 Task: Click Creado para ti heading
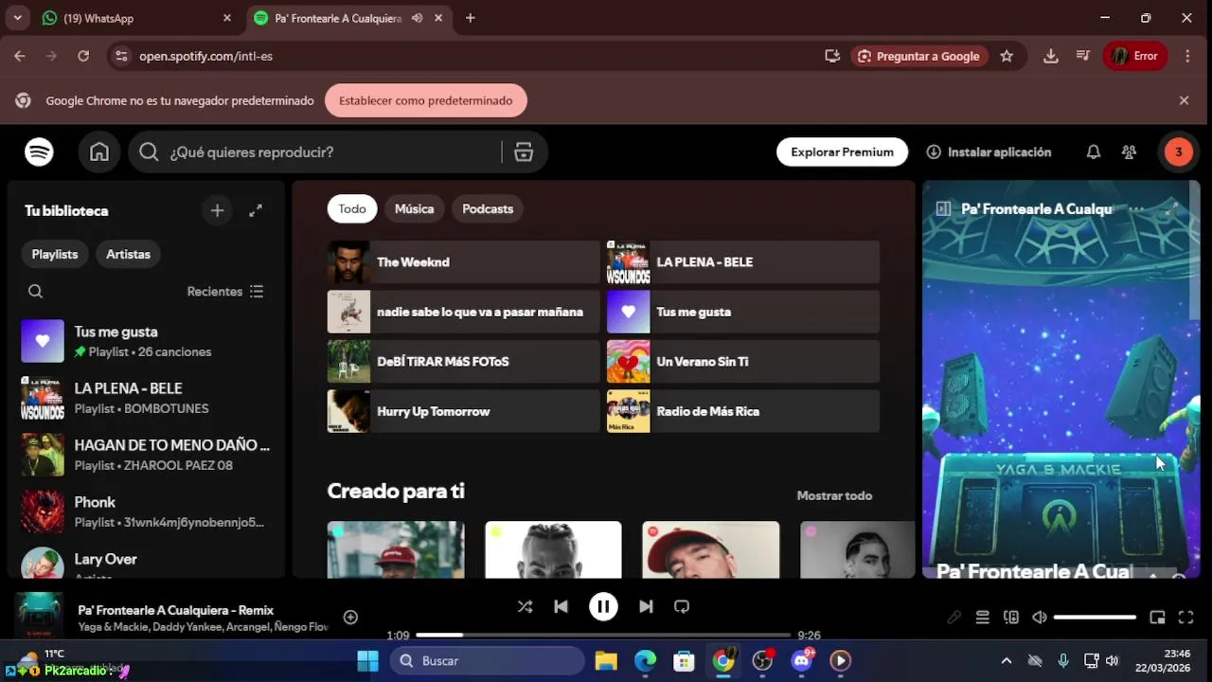coord(396,491)
